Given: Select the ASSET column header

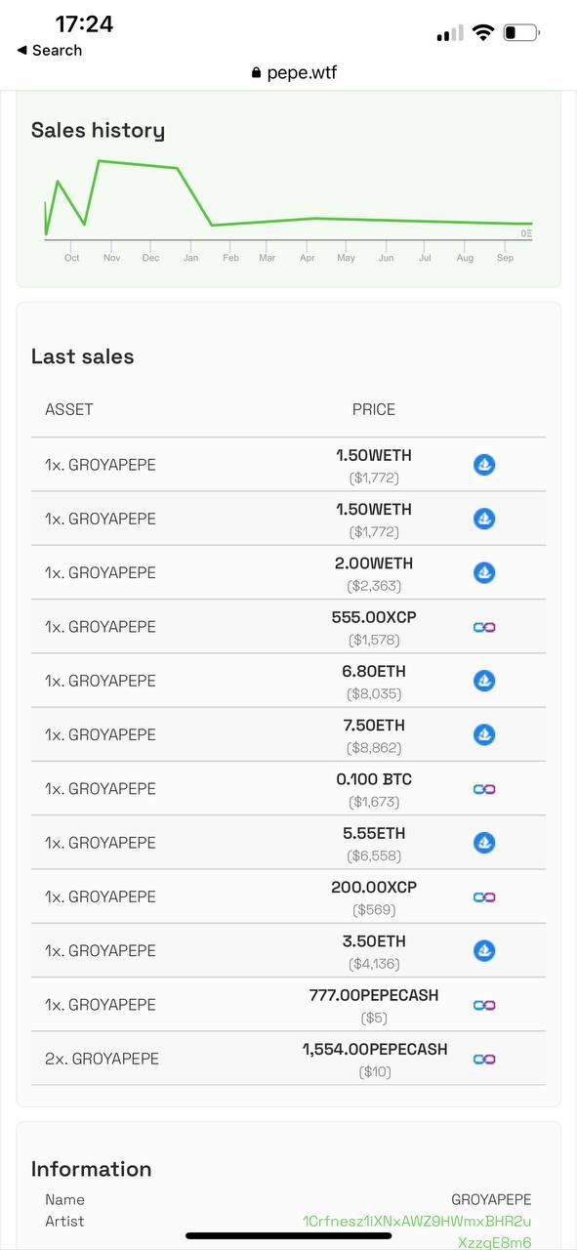Looking at the screenshot, I should pyautogui.click(x=69, y=409).
